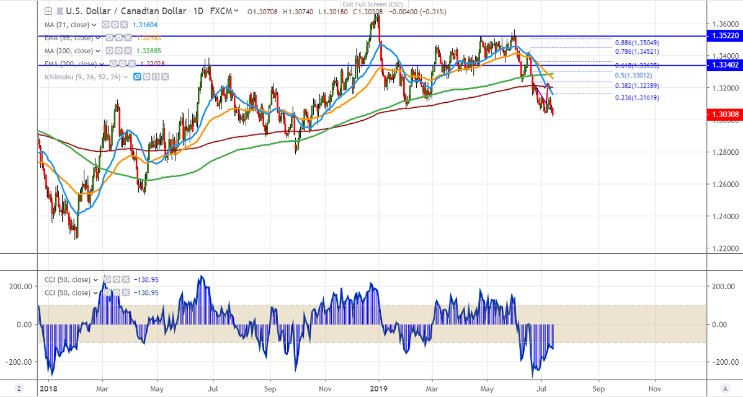This screenshot has height=397, width=743.
Task: Hide the second CCI (50, close) indicator
Action: 107,293
